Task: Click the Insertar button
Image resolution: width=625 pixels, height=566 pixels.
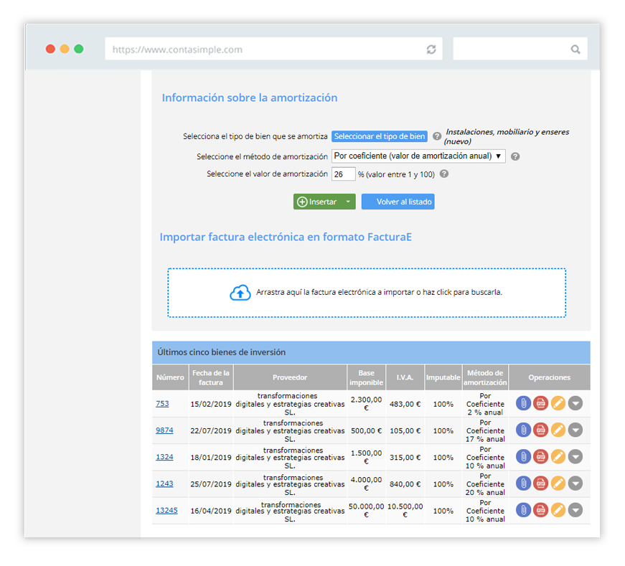Action: click(316, 202)
